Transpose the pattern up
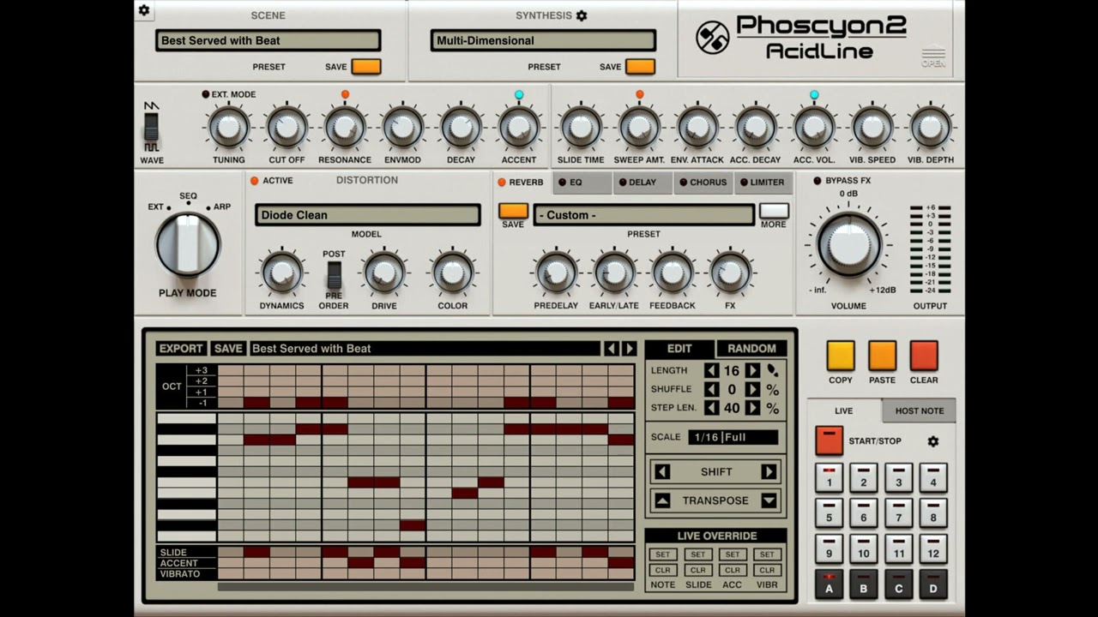Viewport: 1098px width, 617px height. click(x=662, y=500)
